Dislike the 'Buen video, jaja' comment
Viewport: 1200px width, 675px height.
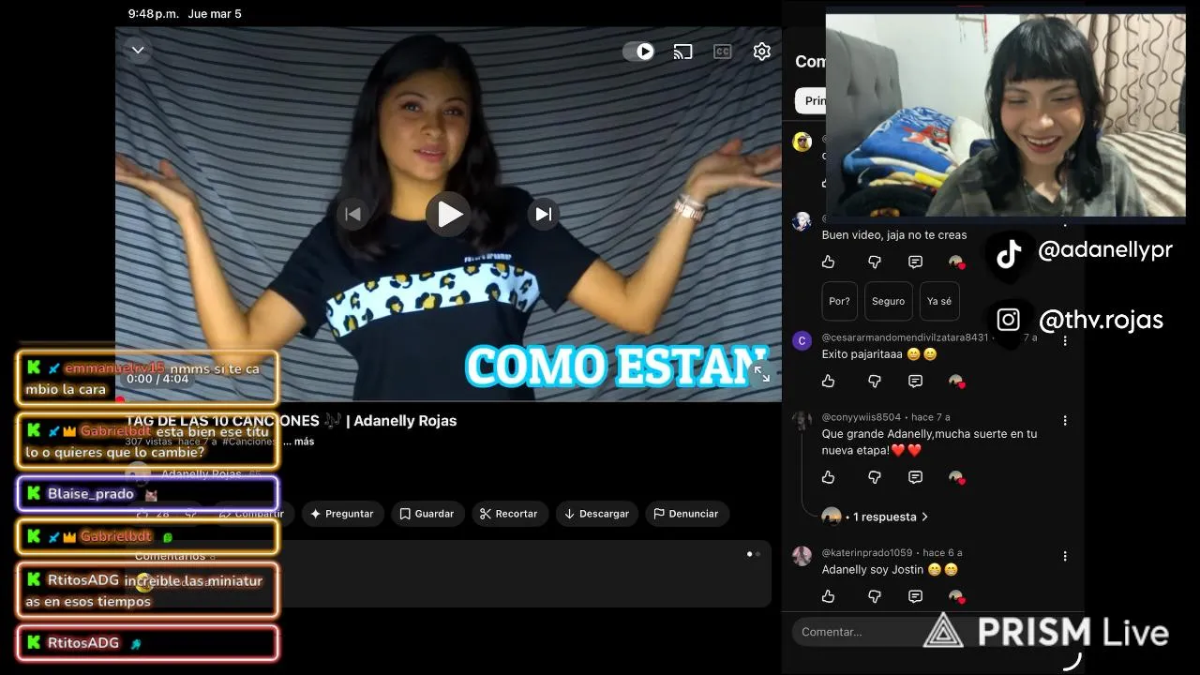point(874,262)
